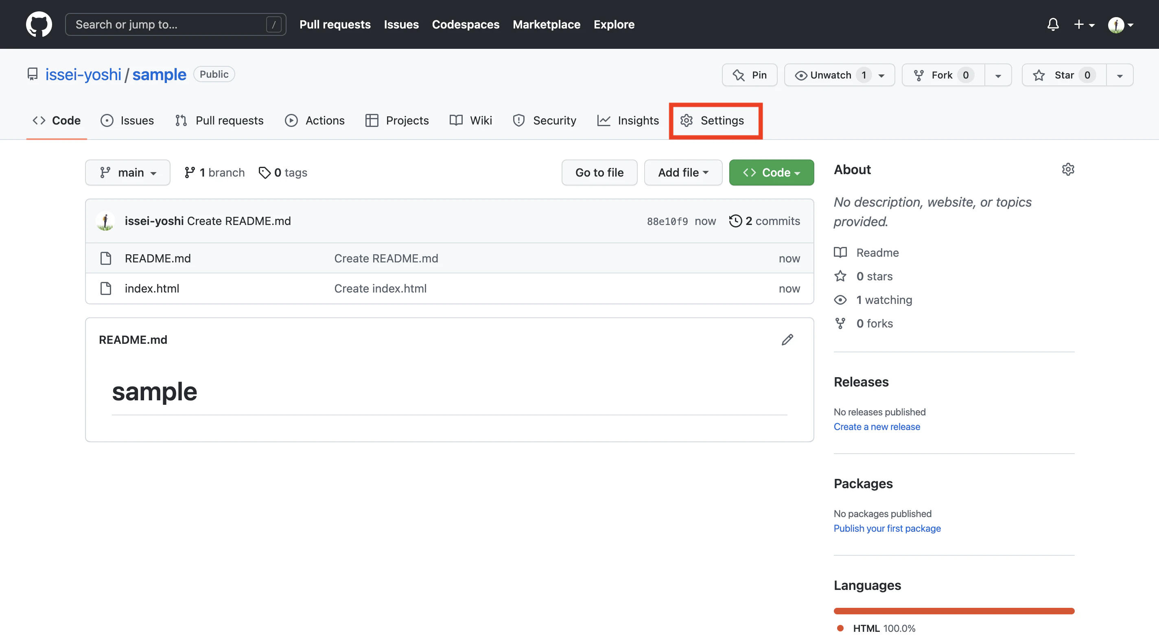Open the notifications bell
Viewport: 1159px width, 642px height.
pos(1052,24)
